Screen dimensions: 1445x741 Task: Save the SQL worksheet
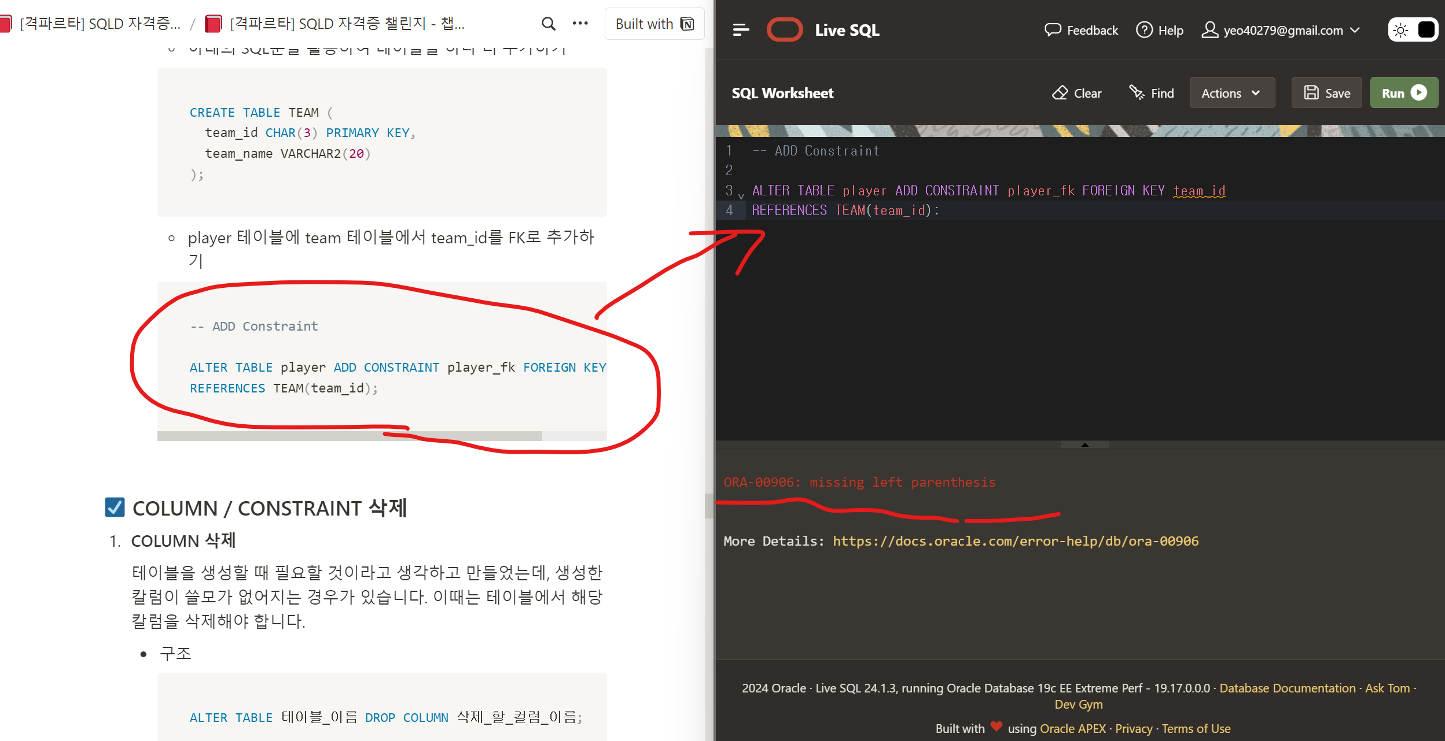pos(1326,93)
